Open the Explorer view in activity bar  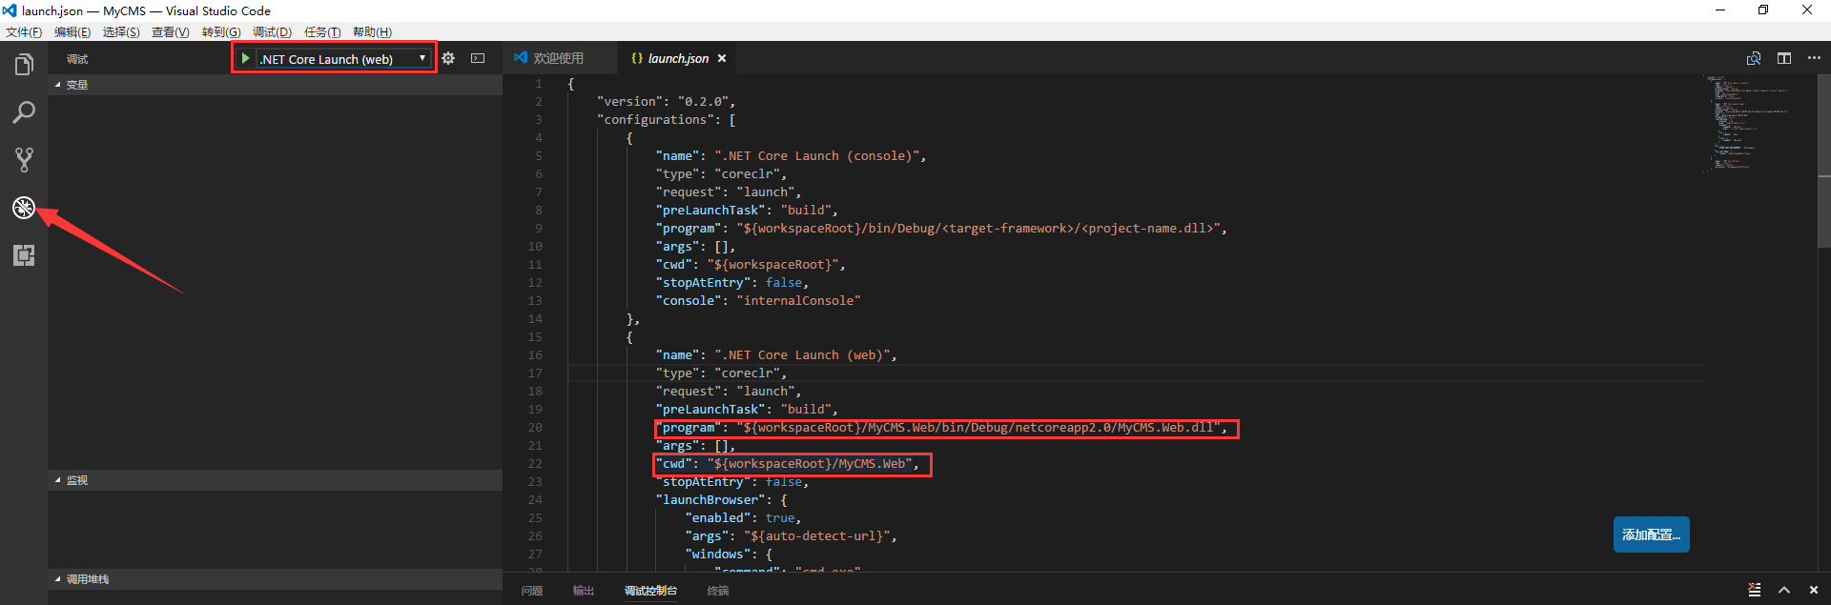(24, 65)
